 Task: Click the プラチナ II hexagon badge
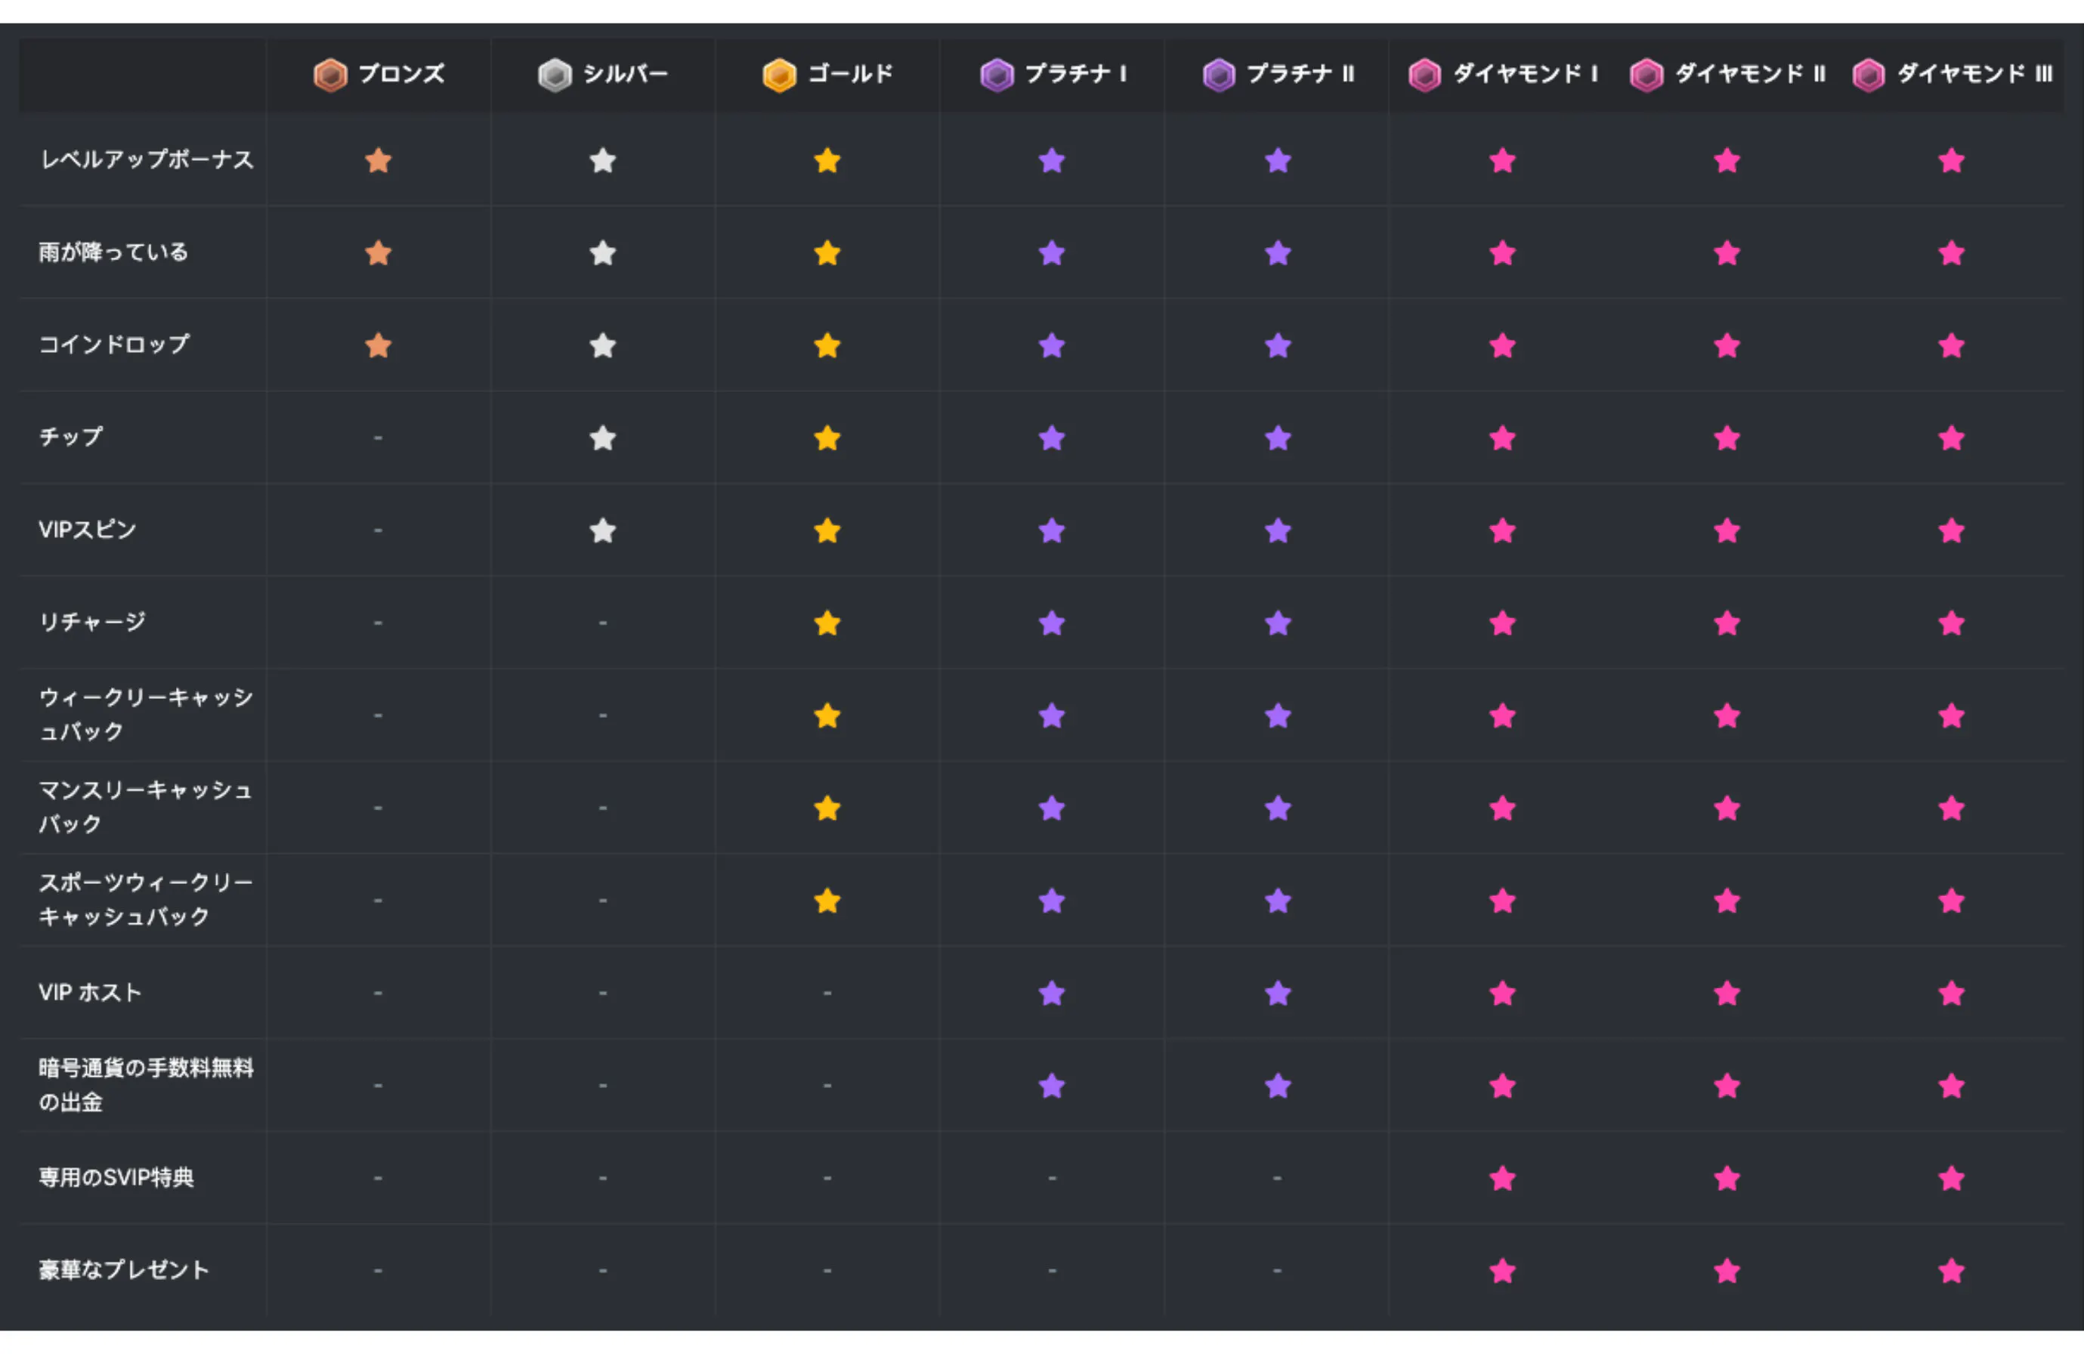1219,76
